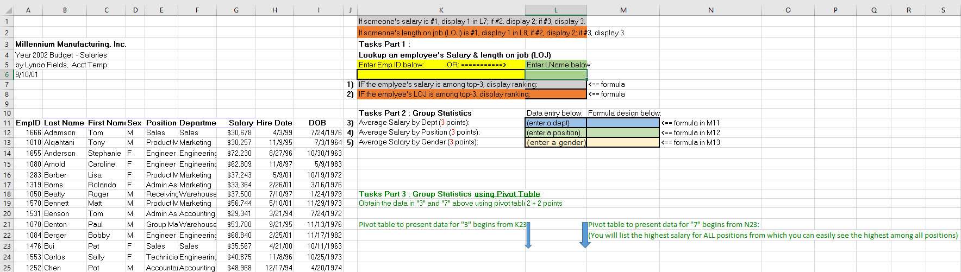
Task: Click last name 'Bui'
Action: 49,246
